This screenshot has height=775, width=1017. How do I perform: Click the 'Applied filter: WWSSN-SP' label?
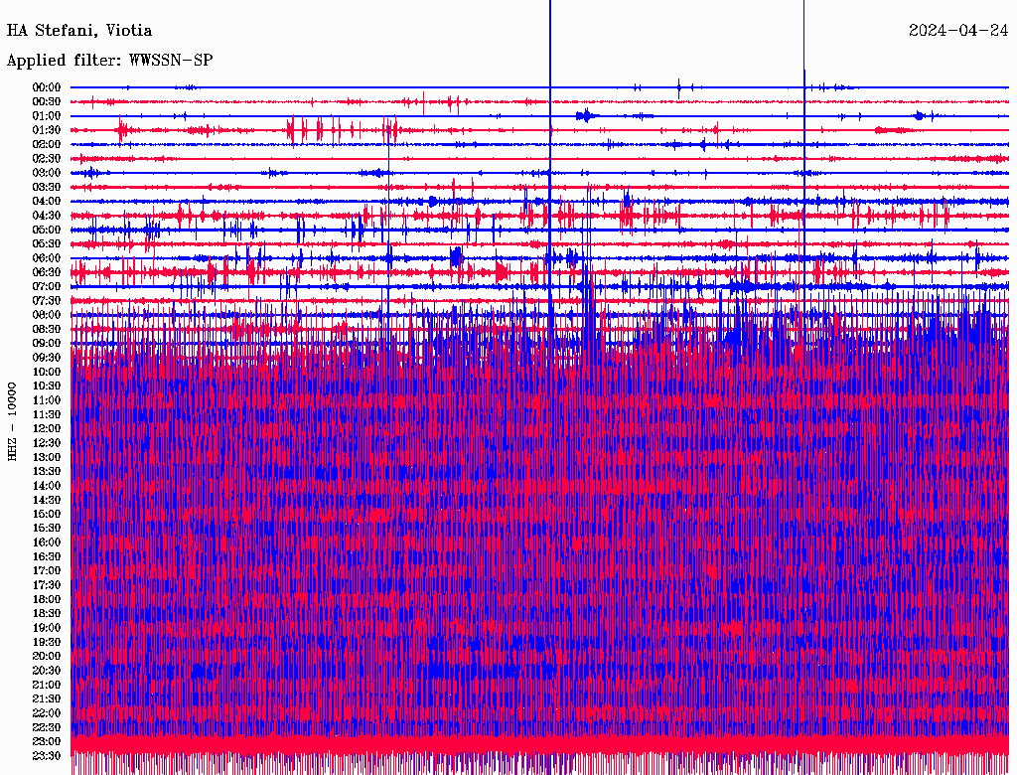(109, 61)
